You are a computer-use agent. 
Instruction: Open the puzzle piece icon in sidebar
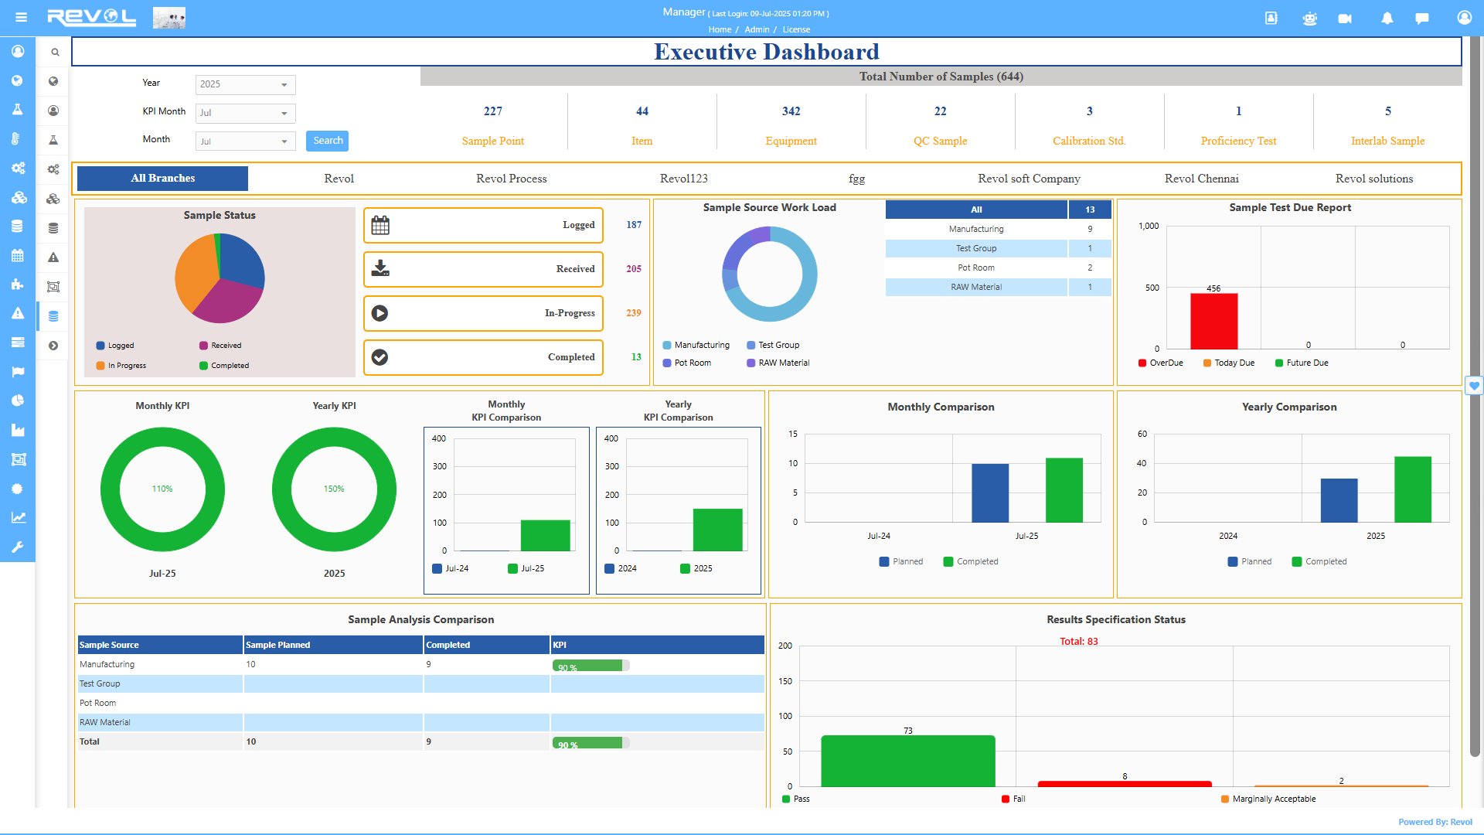(17, 285)
